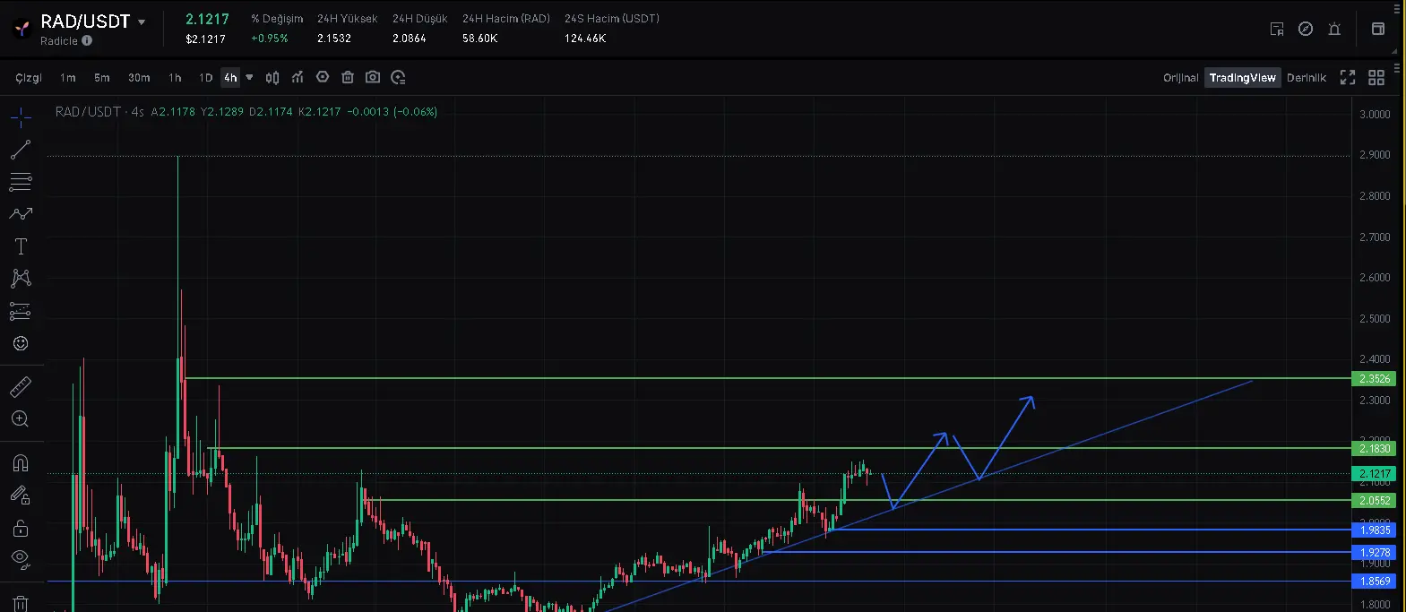Activate the zoom in tool
1406x612 pixels.
(21, 419)
